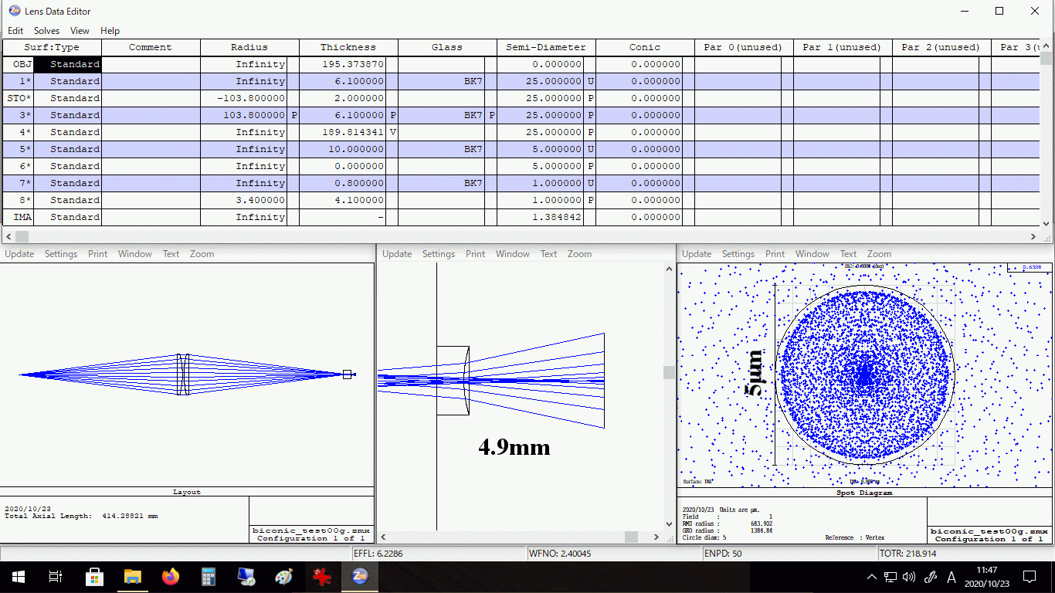Click Print in the Layout window

(x=98, y=254)
